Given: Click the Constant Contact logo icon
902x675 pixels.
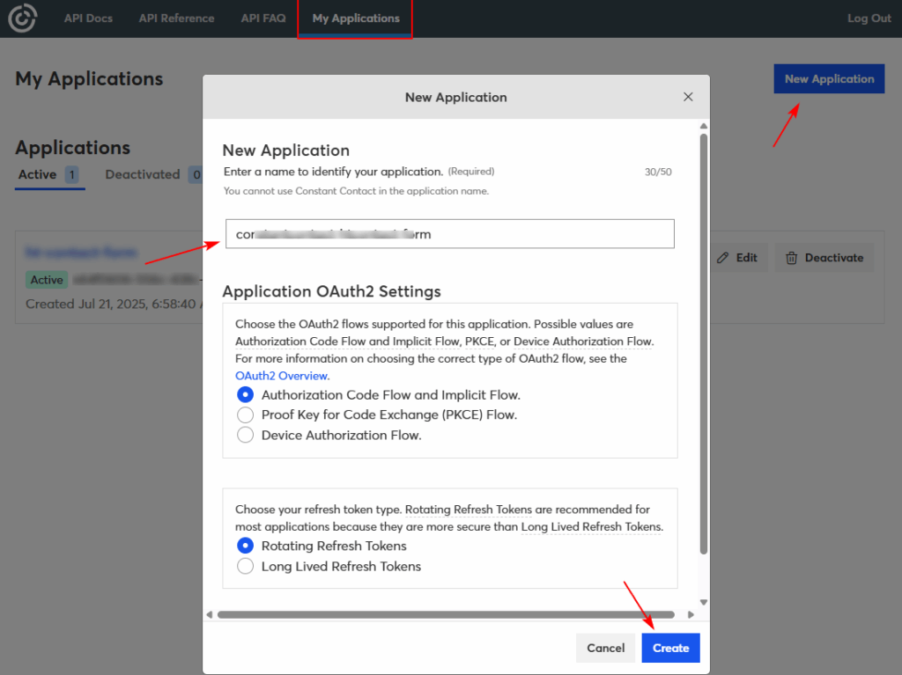Looking at the screenshot, I should pyautogui.click(x=22, y=18).
